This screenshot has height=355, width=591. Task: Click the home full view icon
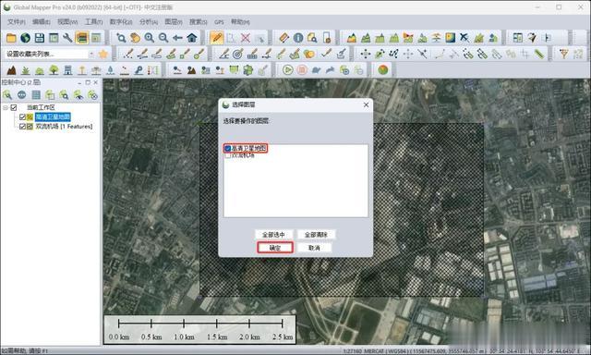click(x=192, y=38)
